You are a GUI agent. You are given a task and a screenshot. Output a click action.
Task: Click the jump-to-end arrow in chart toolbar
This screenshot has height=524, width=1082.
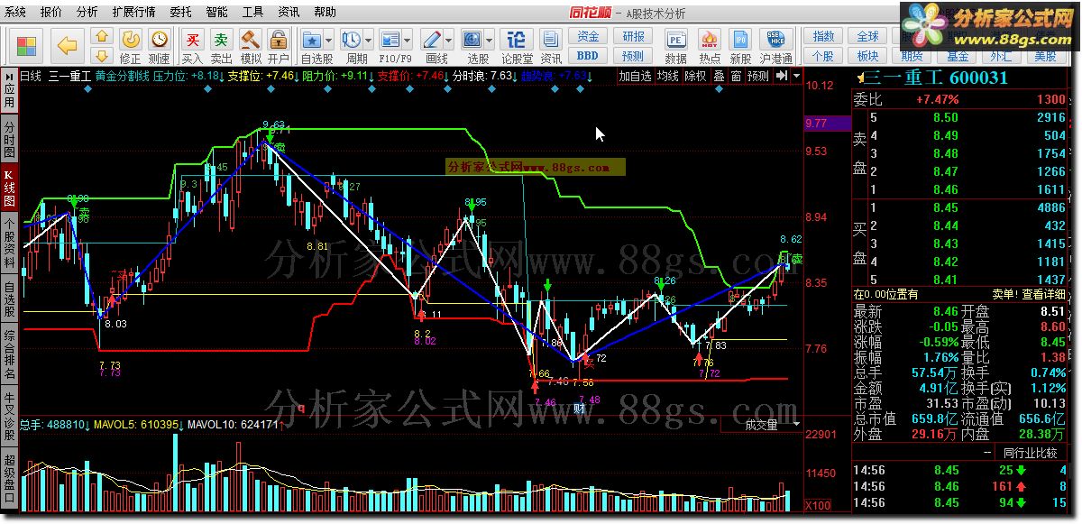coord(782,76)
